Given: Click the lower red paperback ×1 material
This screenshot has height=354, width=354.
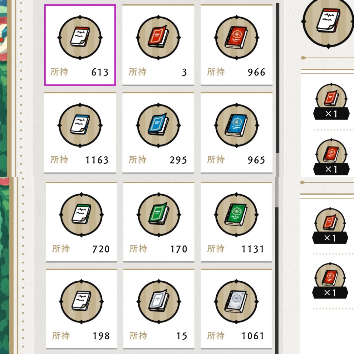Looking at the screenshot, I should click(330, 226).
